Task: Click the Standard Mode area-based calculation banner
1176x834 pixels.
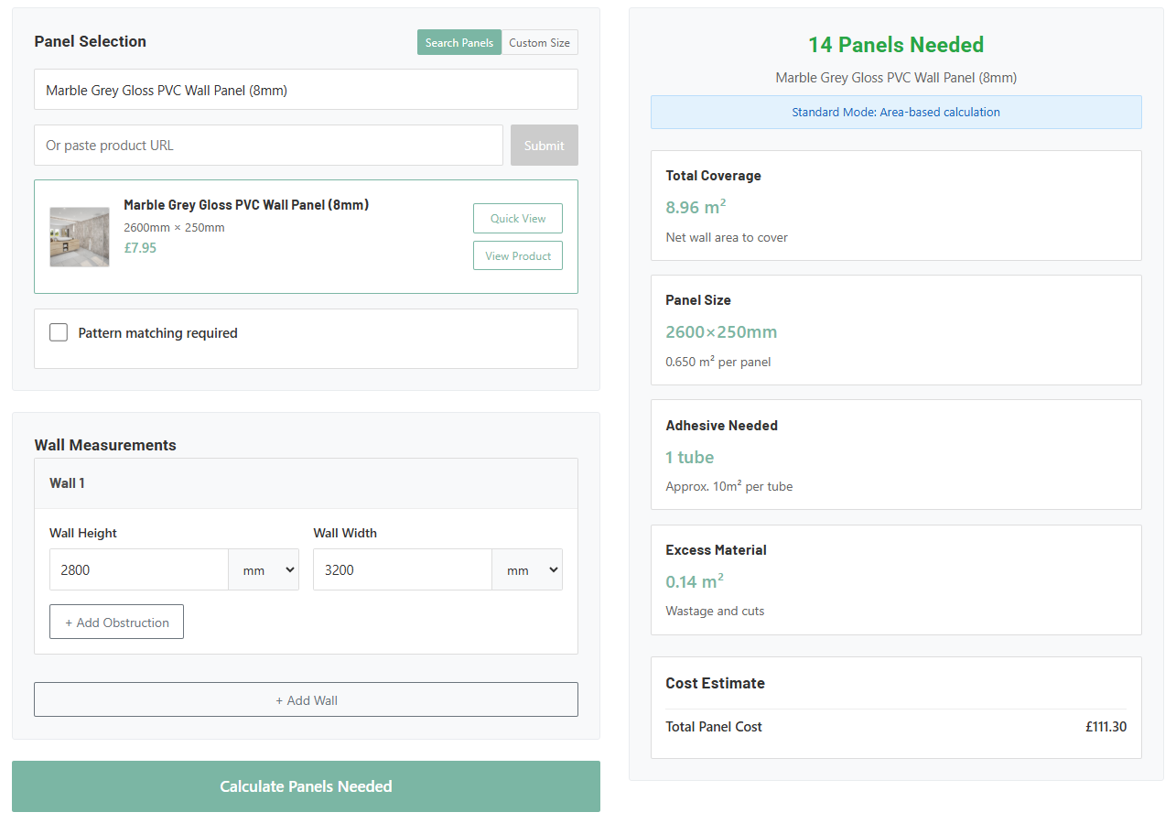Action: (895, 113)
